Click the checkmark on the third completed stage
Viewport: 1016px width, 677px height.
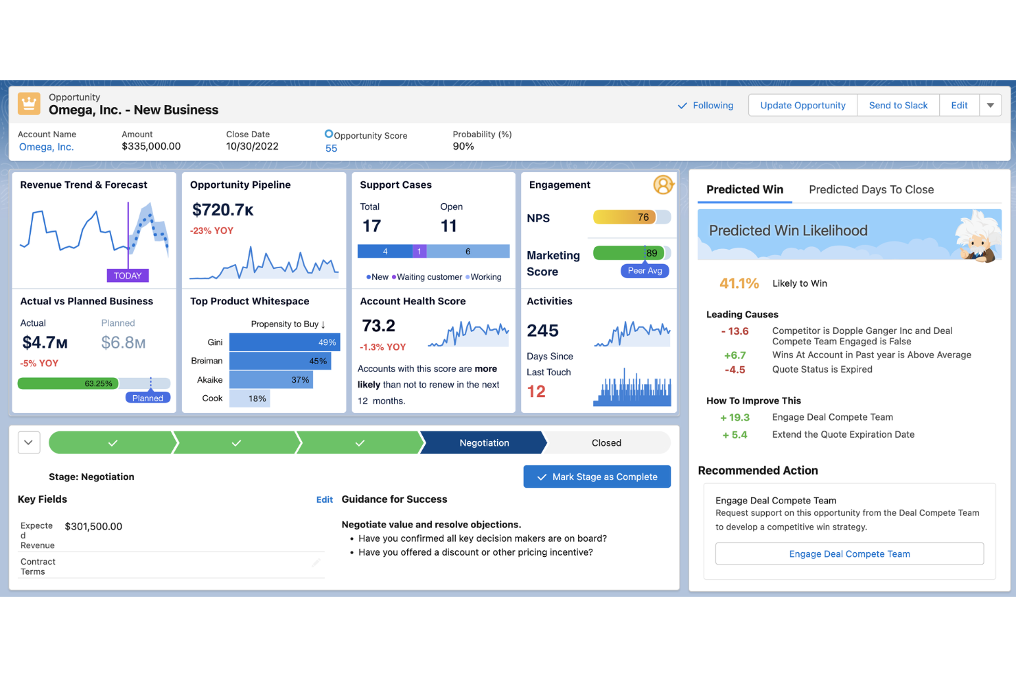(360, 442)
